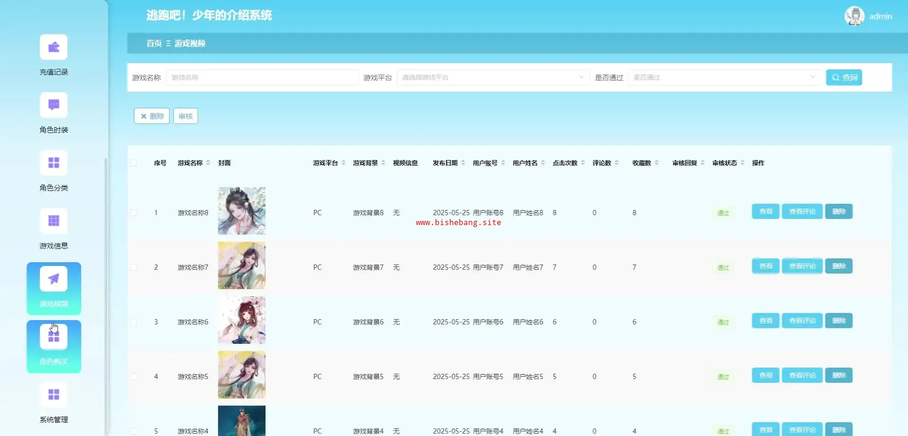Screen dimensions: 908x436
Task: Open the 角色购买 sidebar icon
Action: [x=54, y=337]
